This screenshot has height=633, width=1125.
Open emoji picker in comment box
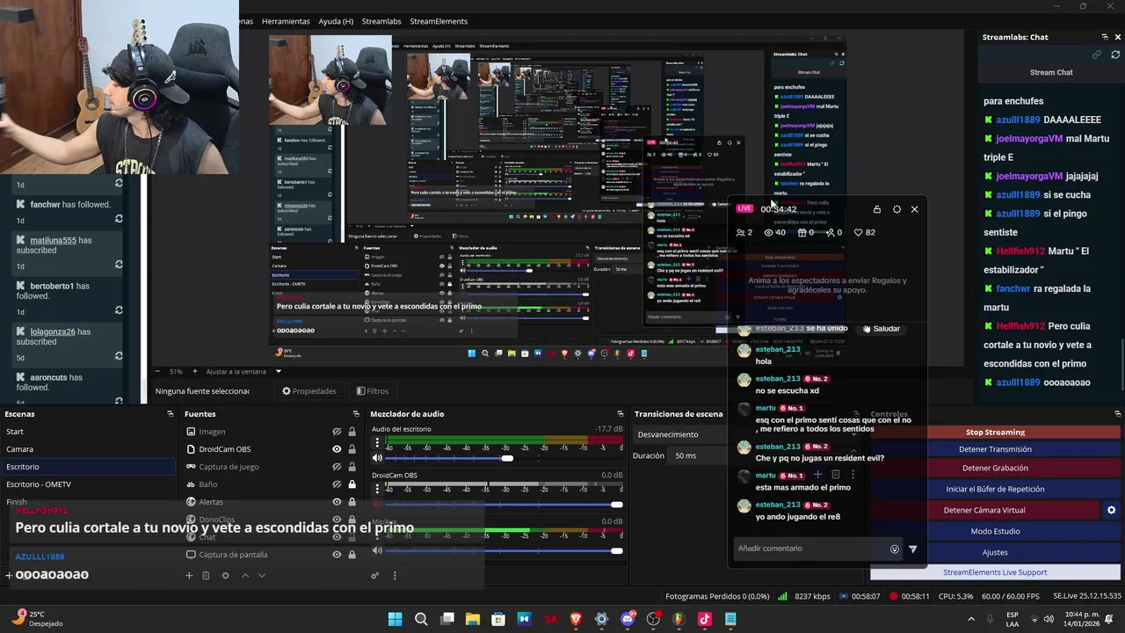click(x=895, y=549)
